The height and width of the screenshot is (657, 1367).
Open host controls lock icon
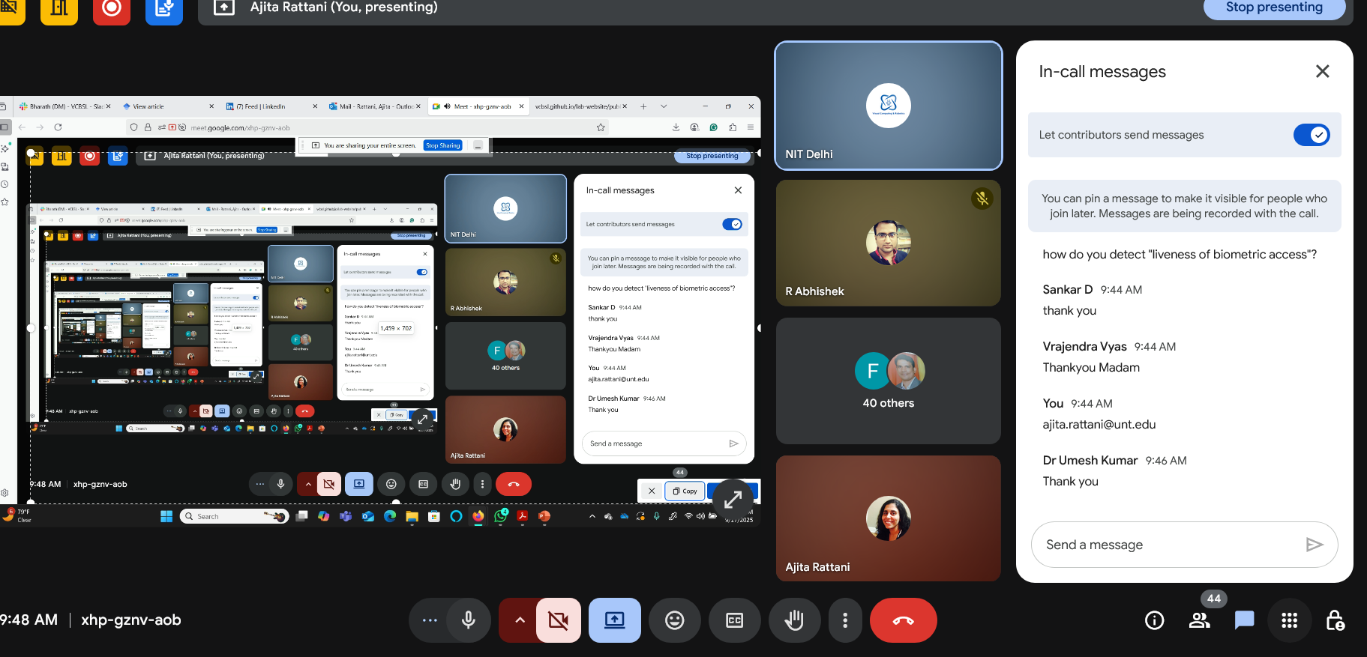[x=1334, y=620]
